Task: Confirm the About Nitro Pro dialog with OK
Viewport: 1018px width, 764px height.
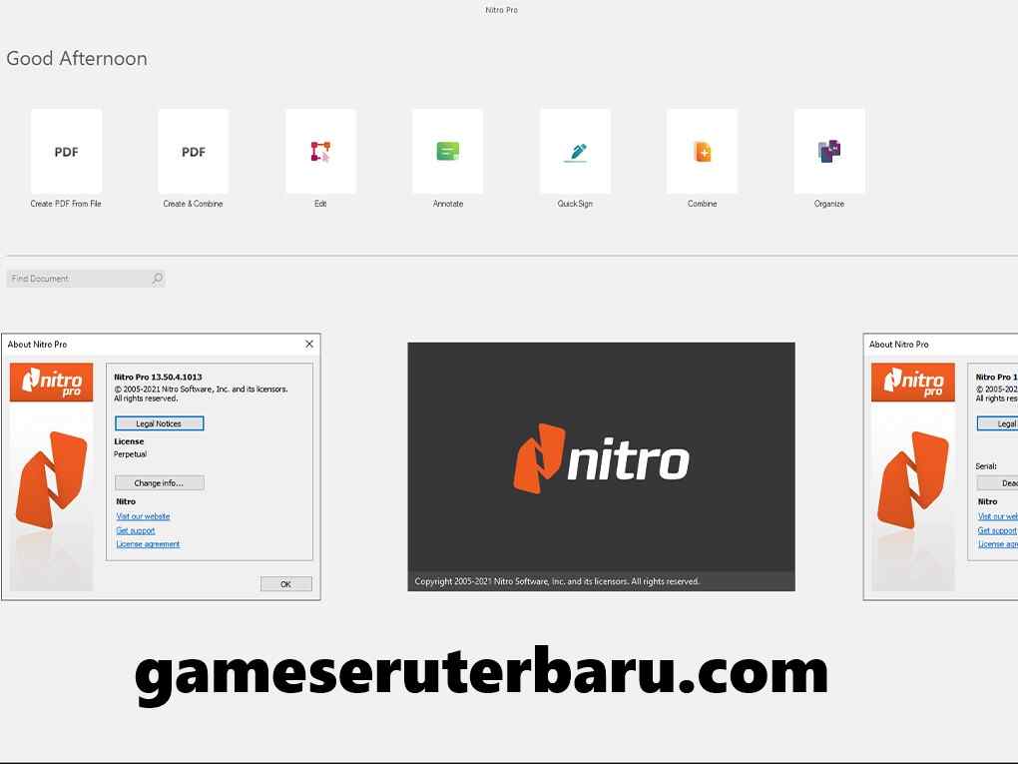Action: point(285,584)
